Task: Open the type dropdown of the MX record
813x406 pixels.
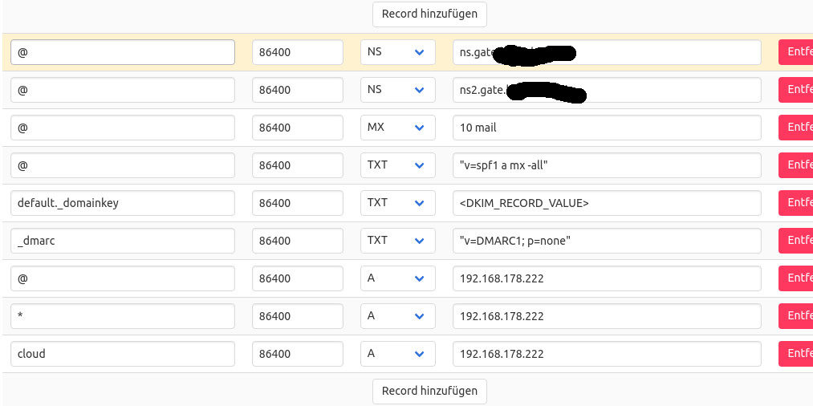Action: (397, 128)
